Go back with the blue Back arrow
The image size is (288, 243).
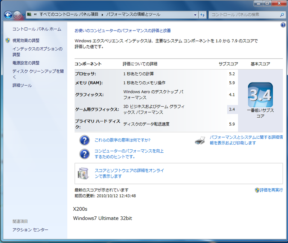pos(8,15)
